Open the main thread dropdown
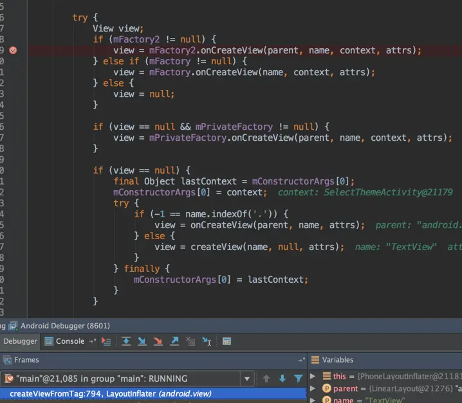This screenshot has width=462, height=403. [x=247, y=379]
